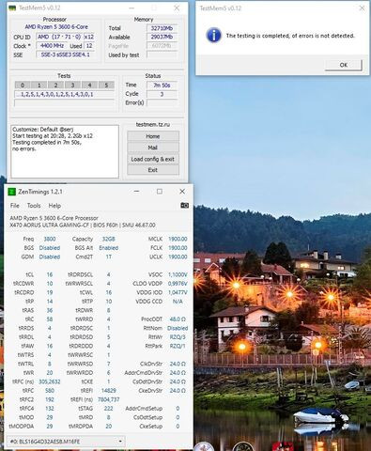Screen dimensions: 371x451
Task: Click the tRFC value 580
Action: (50, 391)
